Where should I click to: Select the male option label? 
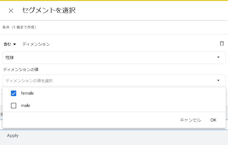pyautogui.click(x=25, y=106)
